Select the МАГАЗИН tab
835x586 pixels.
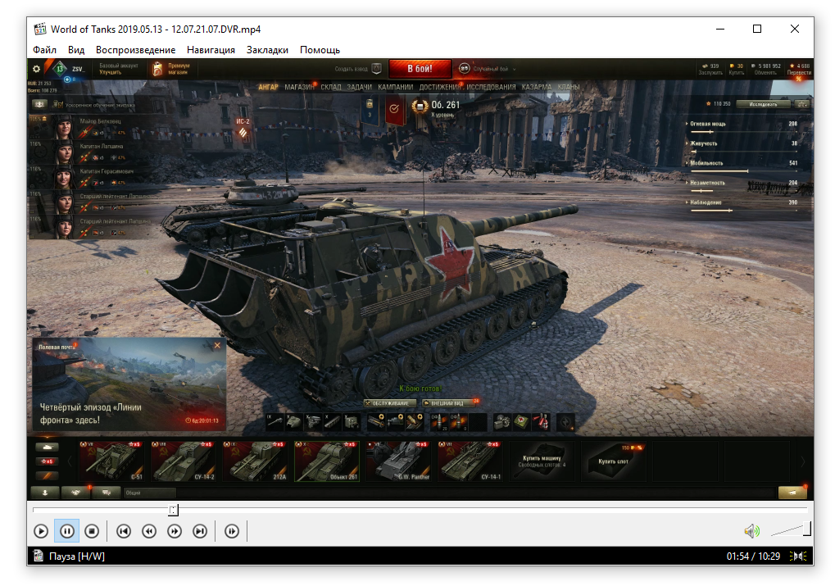point(300,87)
